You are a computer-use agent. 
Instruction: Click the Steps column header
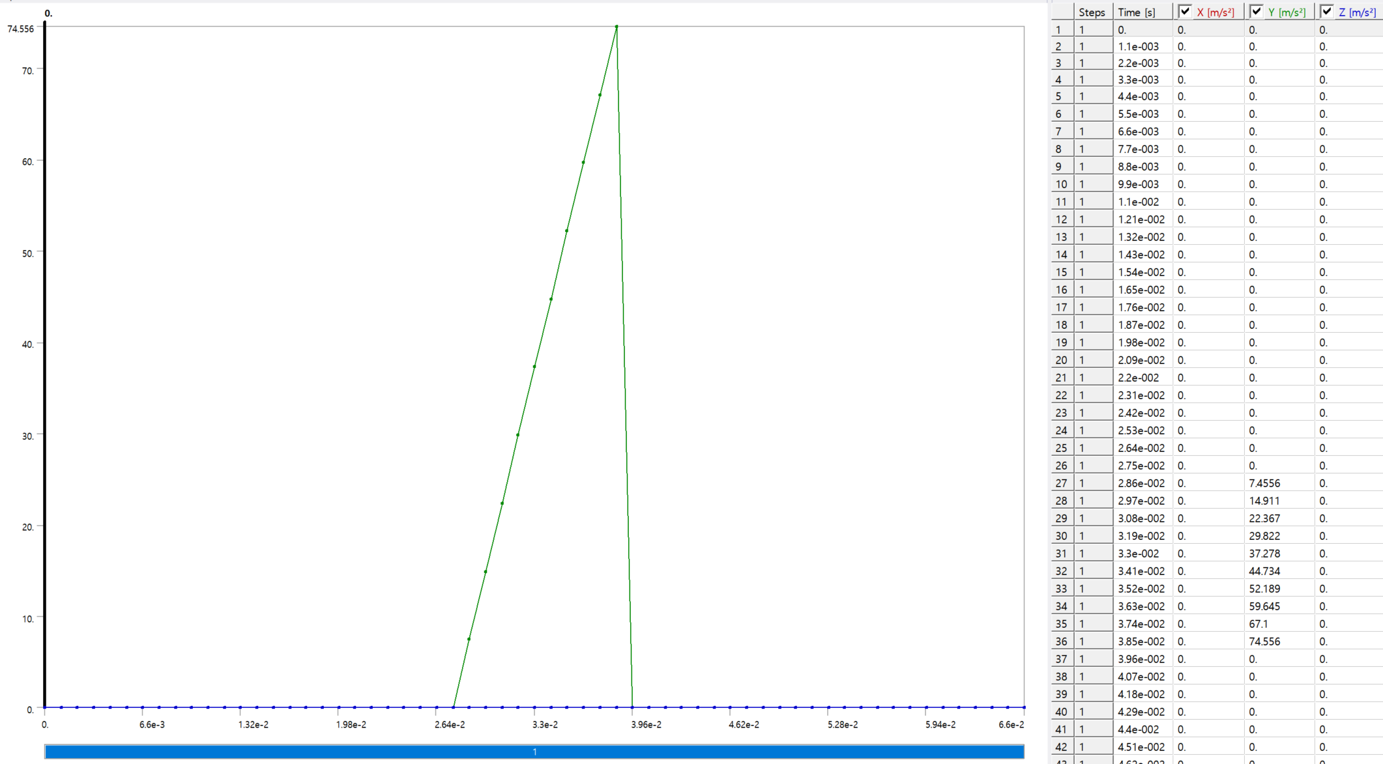(x=1092, y=12)
